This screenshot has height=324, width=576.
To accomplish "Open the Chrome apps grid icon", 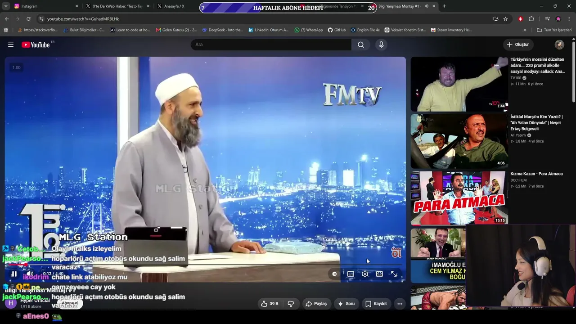I will coord(6,30).
